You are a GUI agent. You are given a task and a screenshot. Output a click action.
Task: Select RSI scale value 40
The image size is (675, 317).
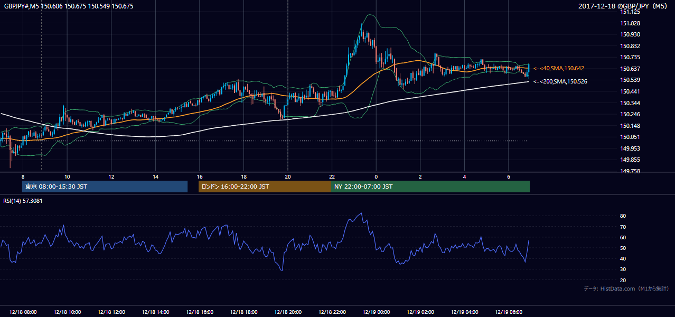pyautogui.click(x=623, y=258)
